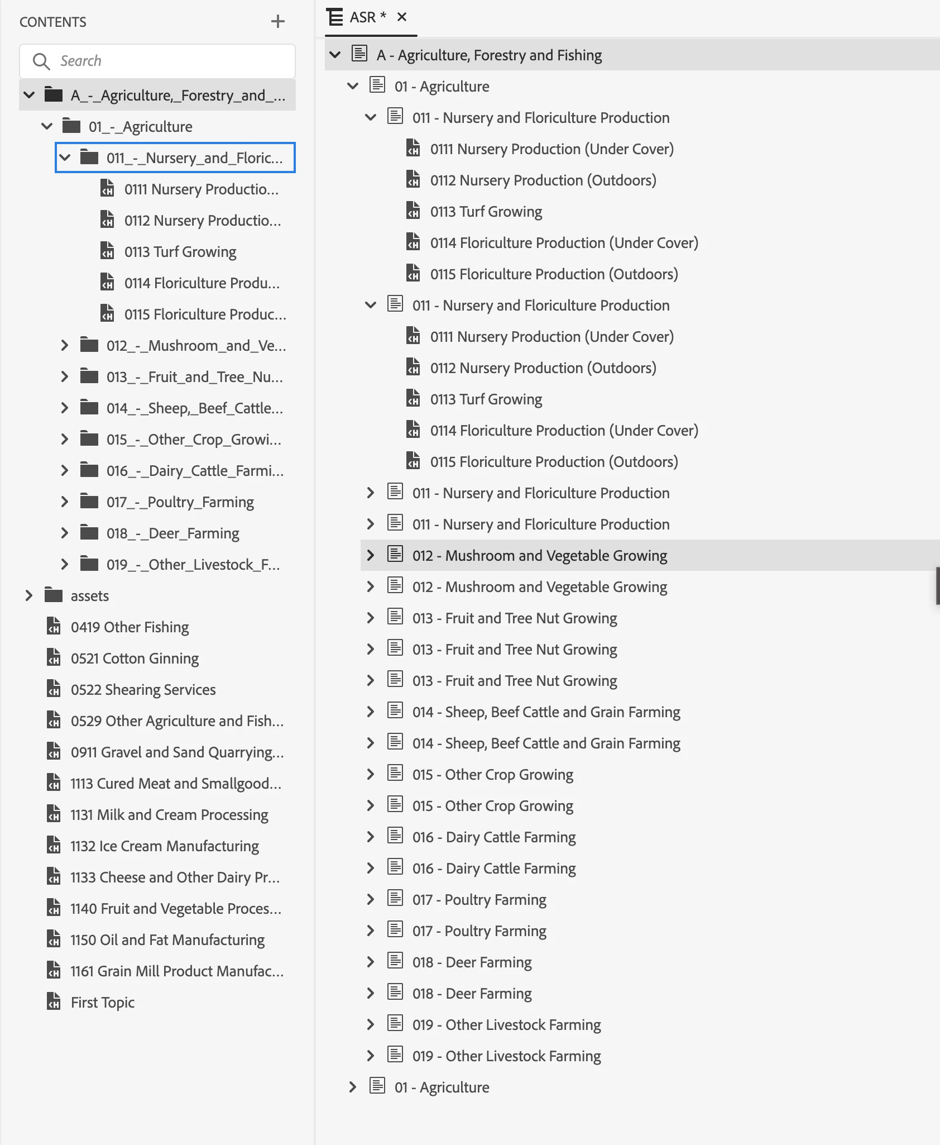
Task: Click topicref icon beside first 016 - Dairy Cattle Farming
Action: 395,836
